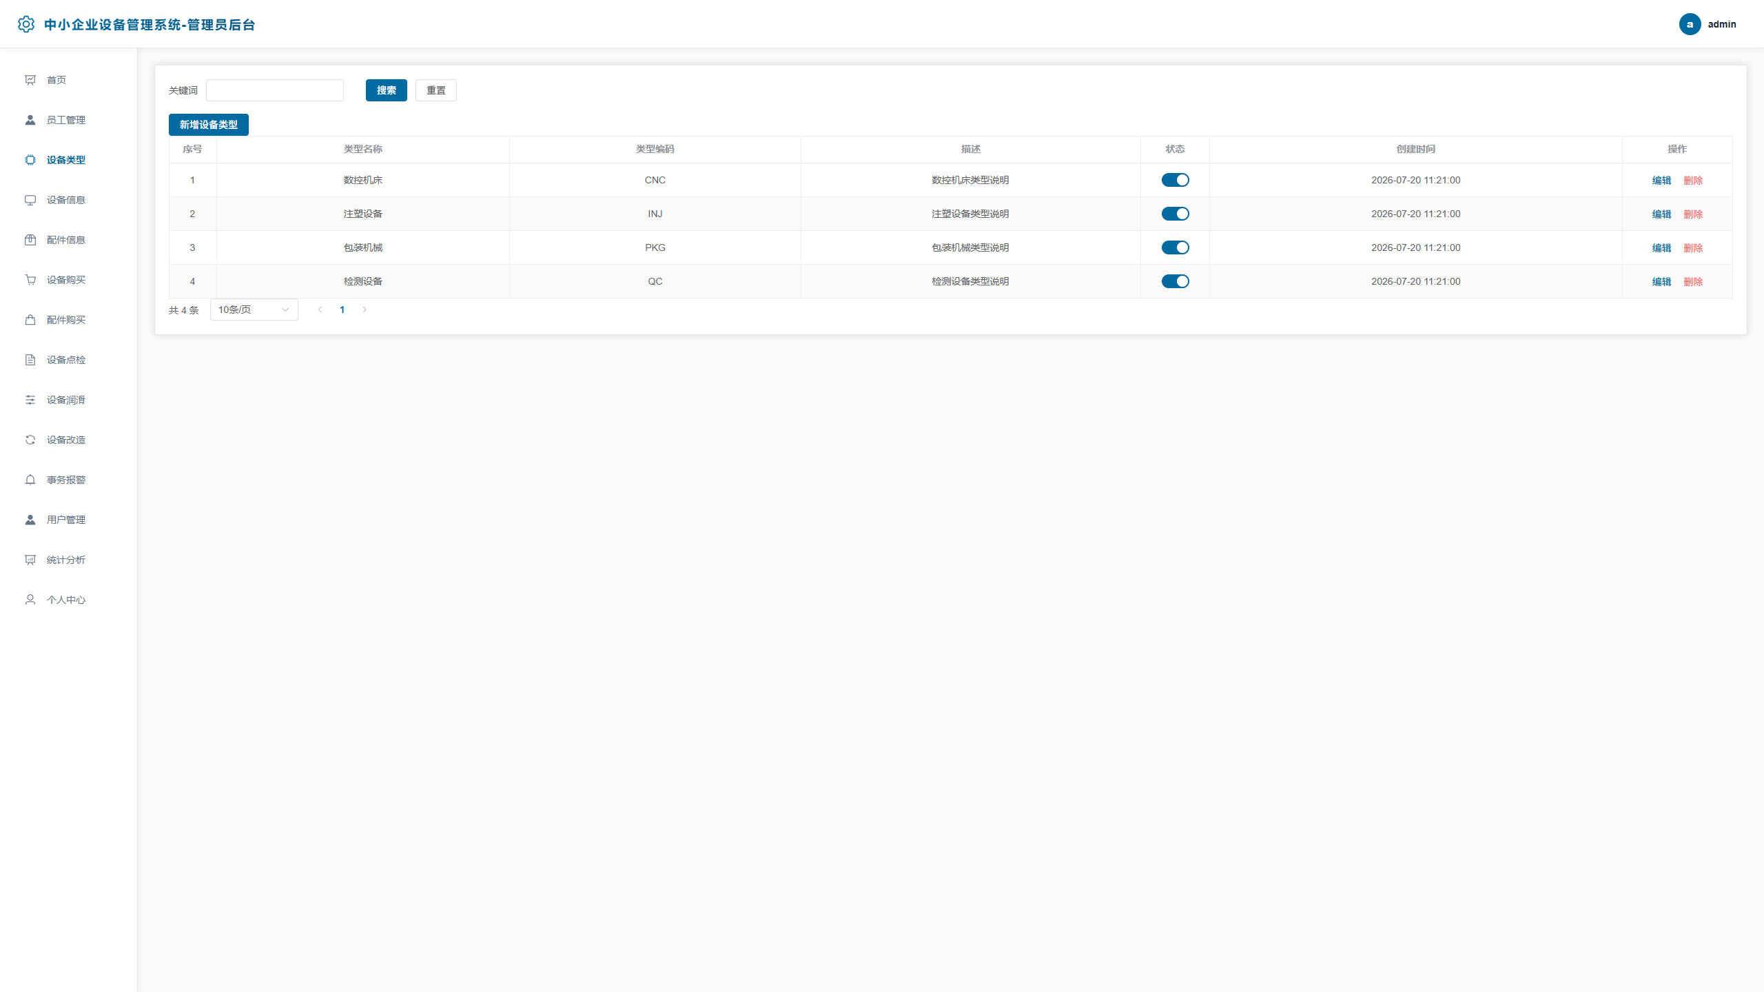Open 个人中心 menu item
The width and height of the screenshot is (1764, 992).
(x=68, y=600)
